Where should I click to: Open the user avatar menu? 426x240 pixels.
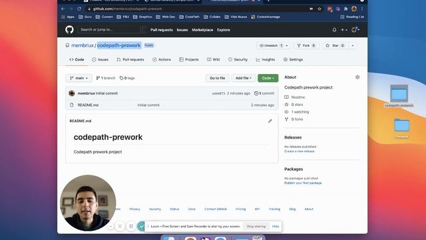pos(355,29)
